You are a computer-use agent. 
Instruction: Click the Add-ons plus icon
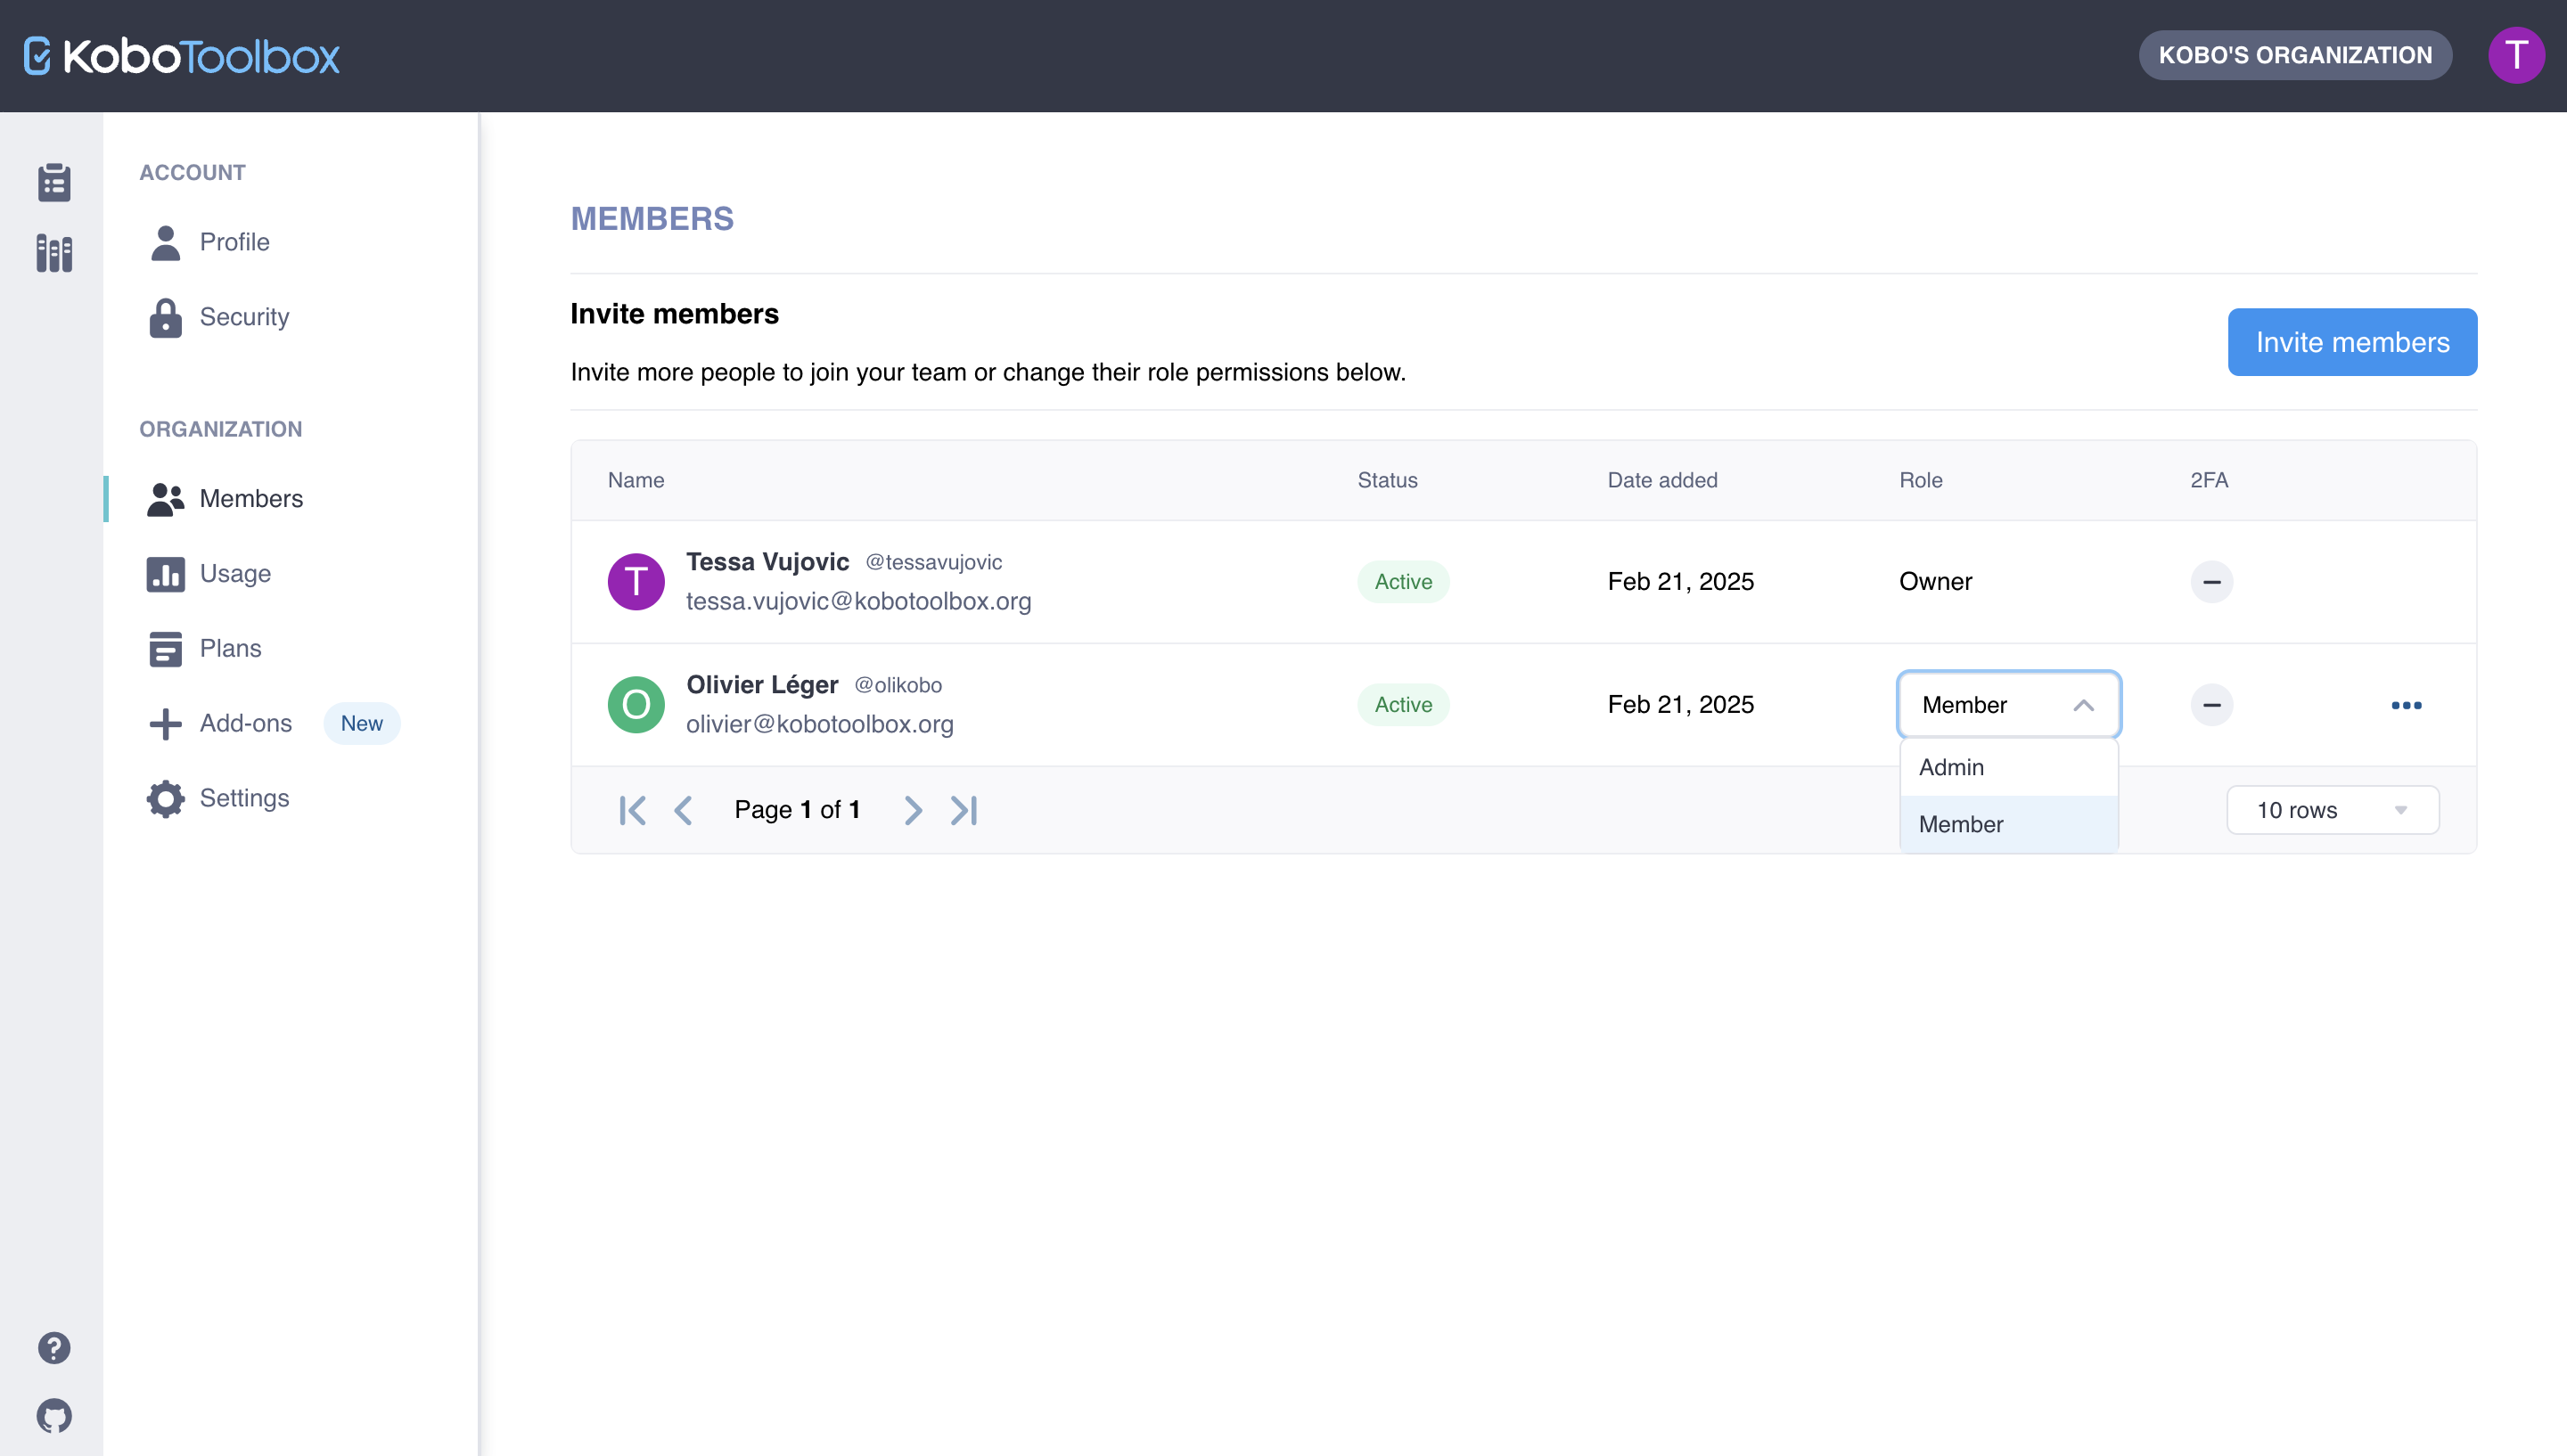pos(165,723)
